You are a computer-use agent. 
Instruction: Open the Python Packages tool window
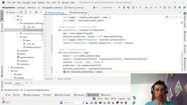click(32, 95)
